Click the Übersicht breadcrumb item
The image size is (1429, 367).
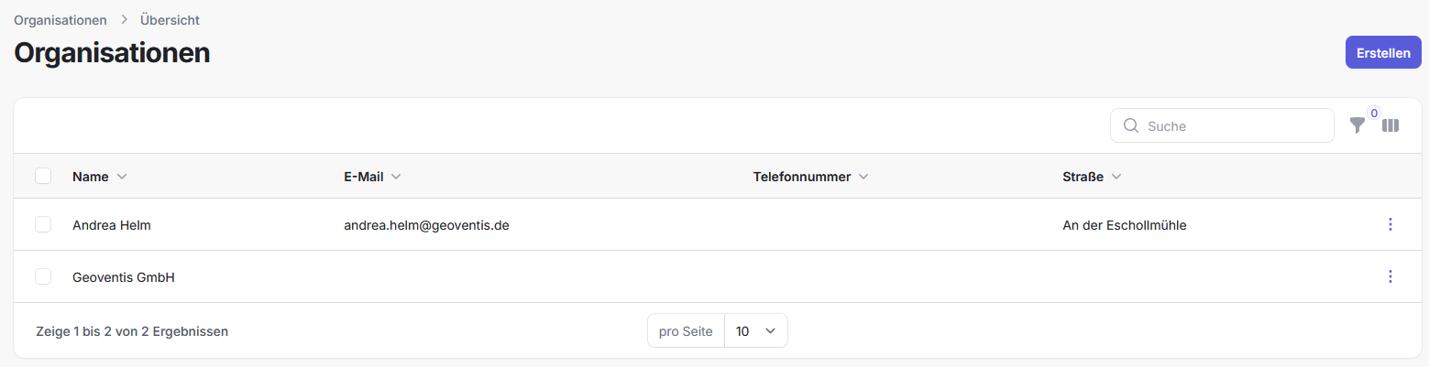[170, 19]
